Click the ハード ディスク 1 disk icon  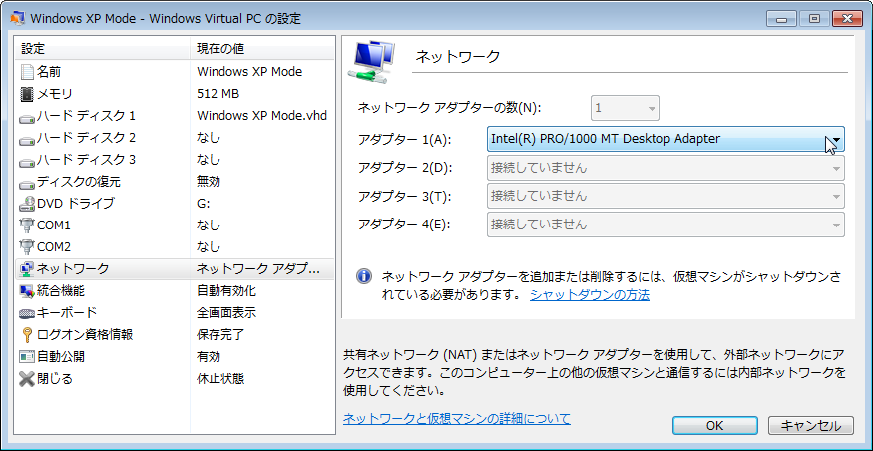(x=26, y=117)
